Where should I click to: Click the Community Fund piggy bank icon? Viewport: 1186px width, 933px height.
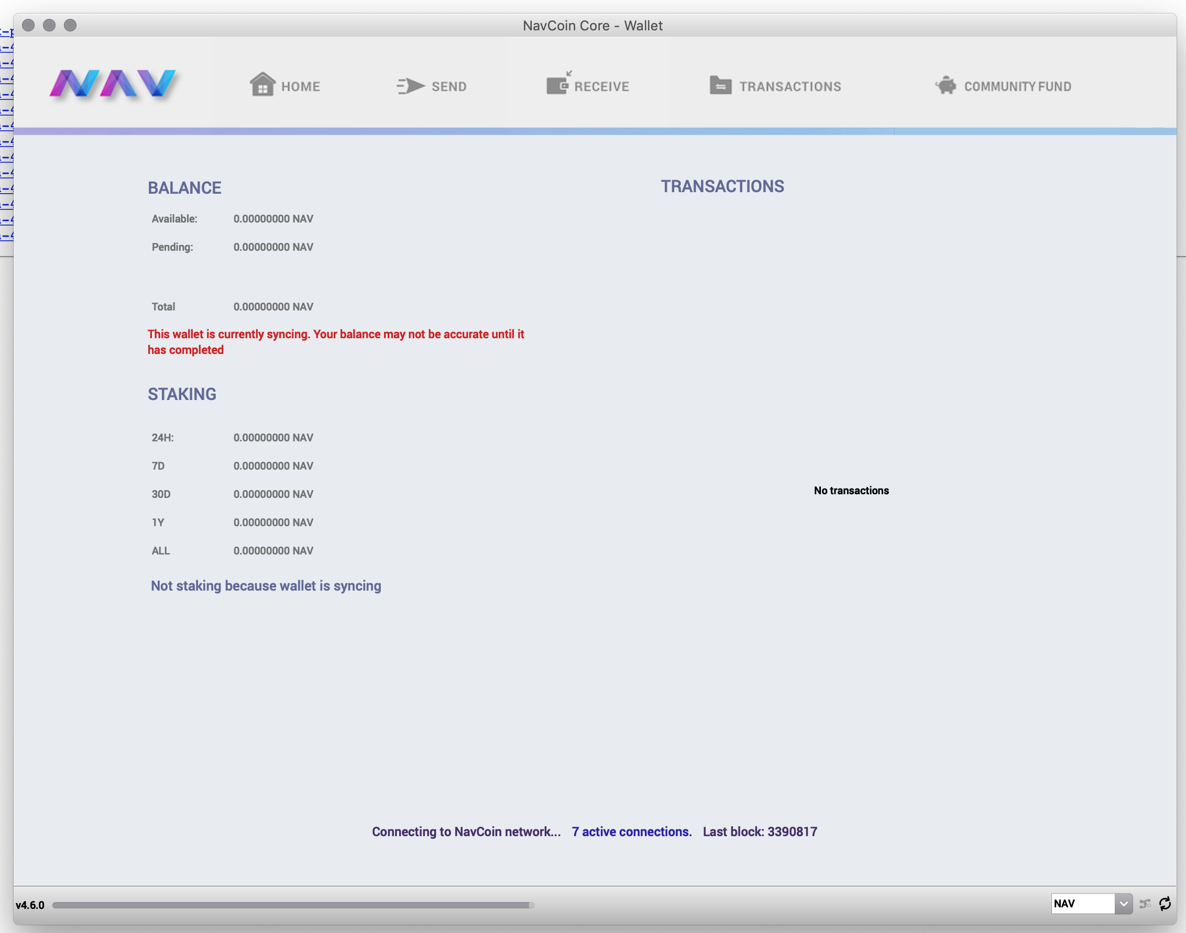pos(946,85)
